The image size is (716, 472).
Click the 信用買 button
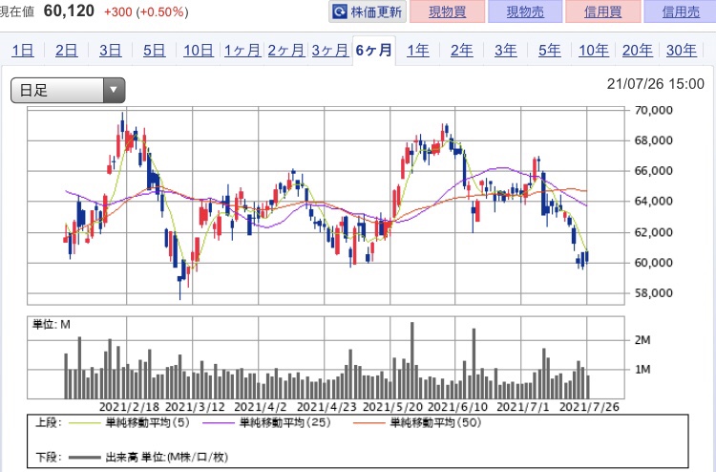point(602,11)
